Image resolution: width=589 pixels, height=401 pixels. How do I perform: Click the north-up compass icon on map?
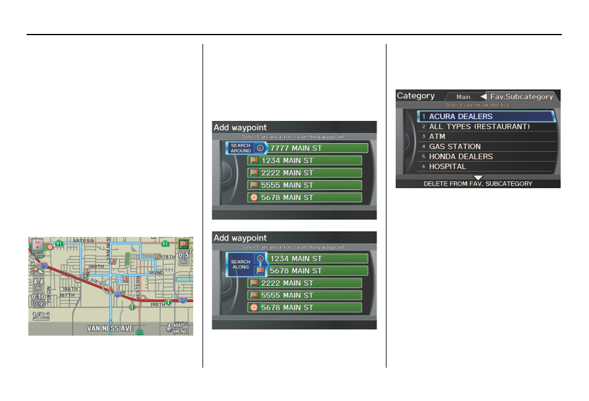pos(37,244)
